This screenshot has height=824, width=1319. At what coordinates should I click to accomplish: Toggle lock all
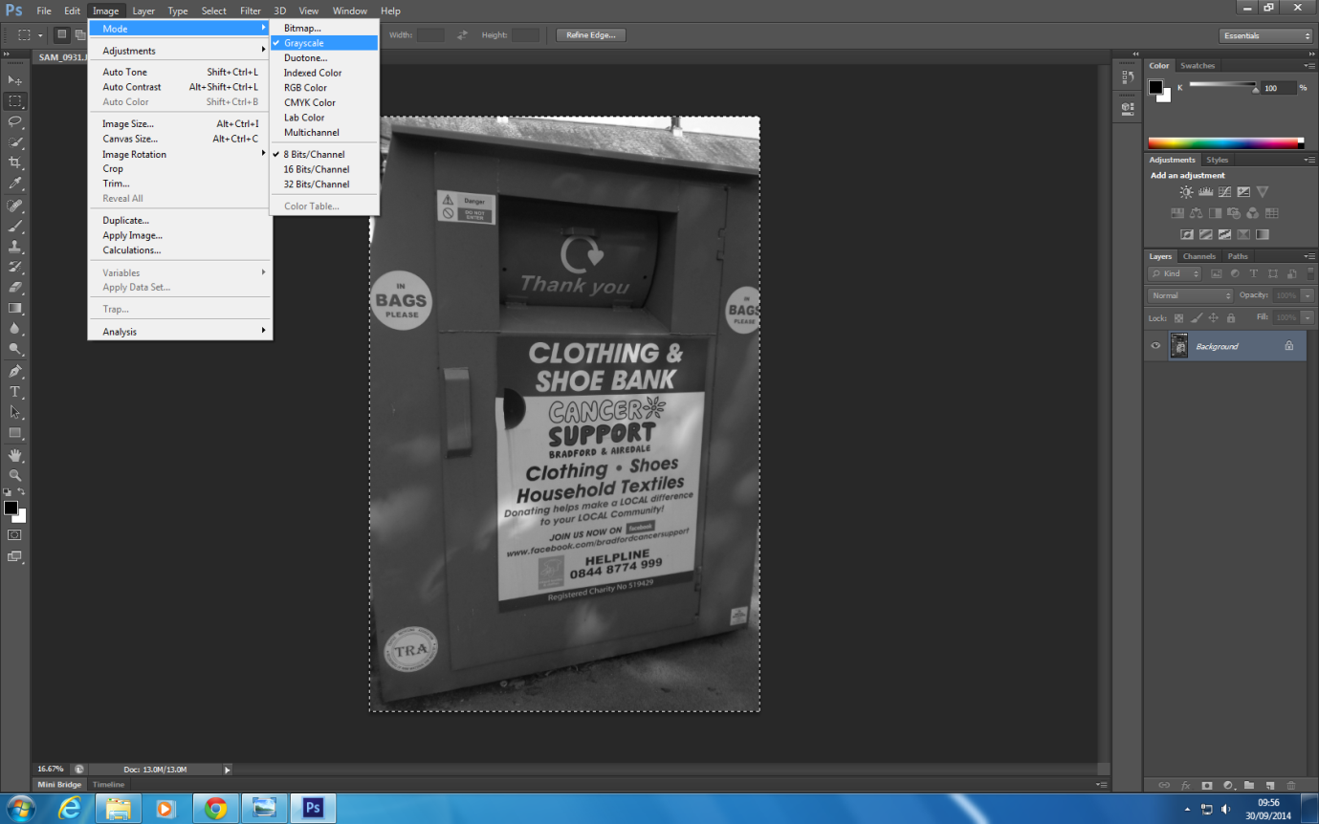click(x=1231, y=317)
